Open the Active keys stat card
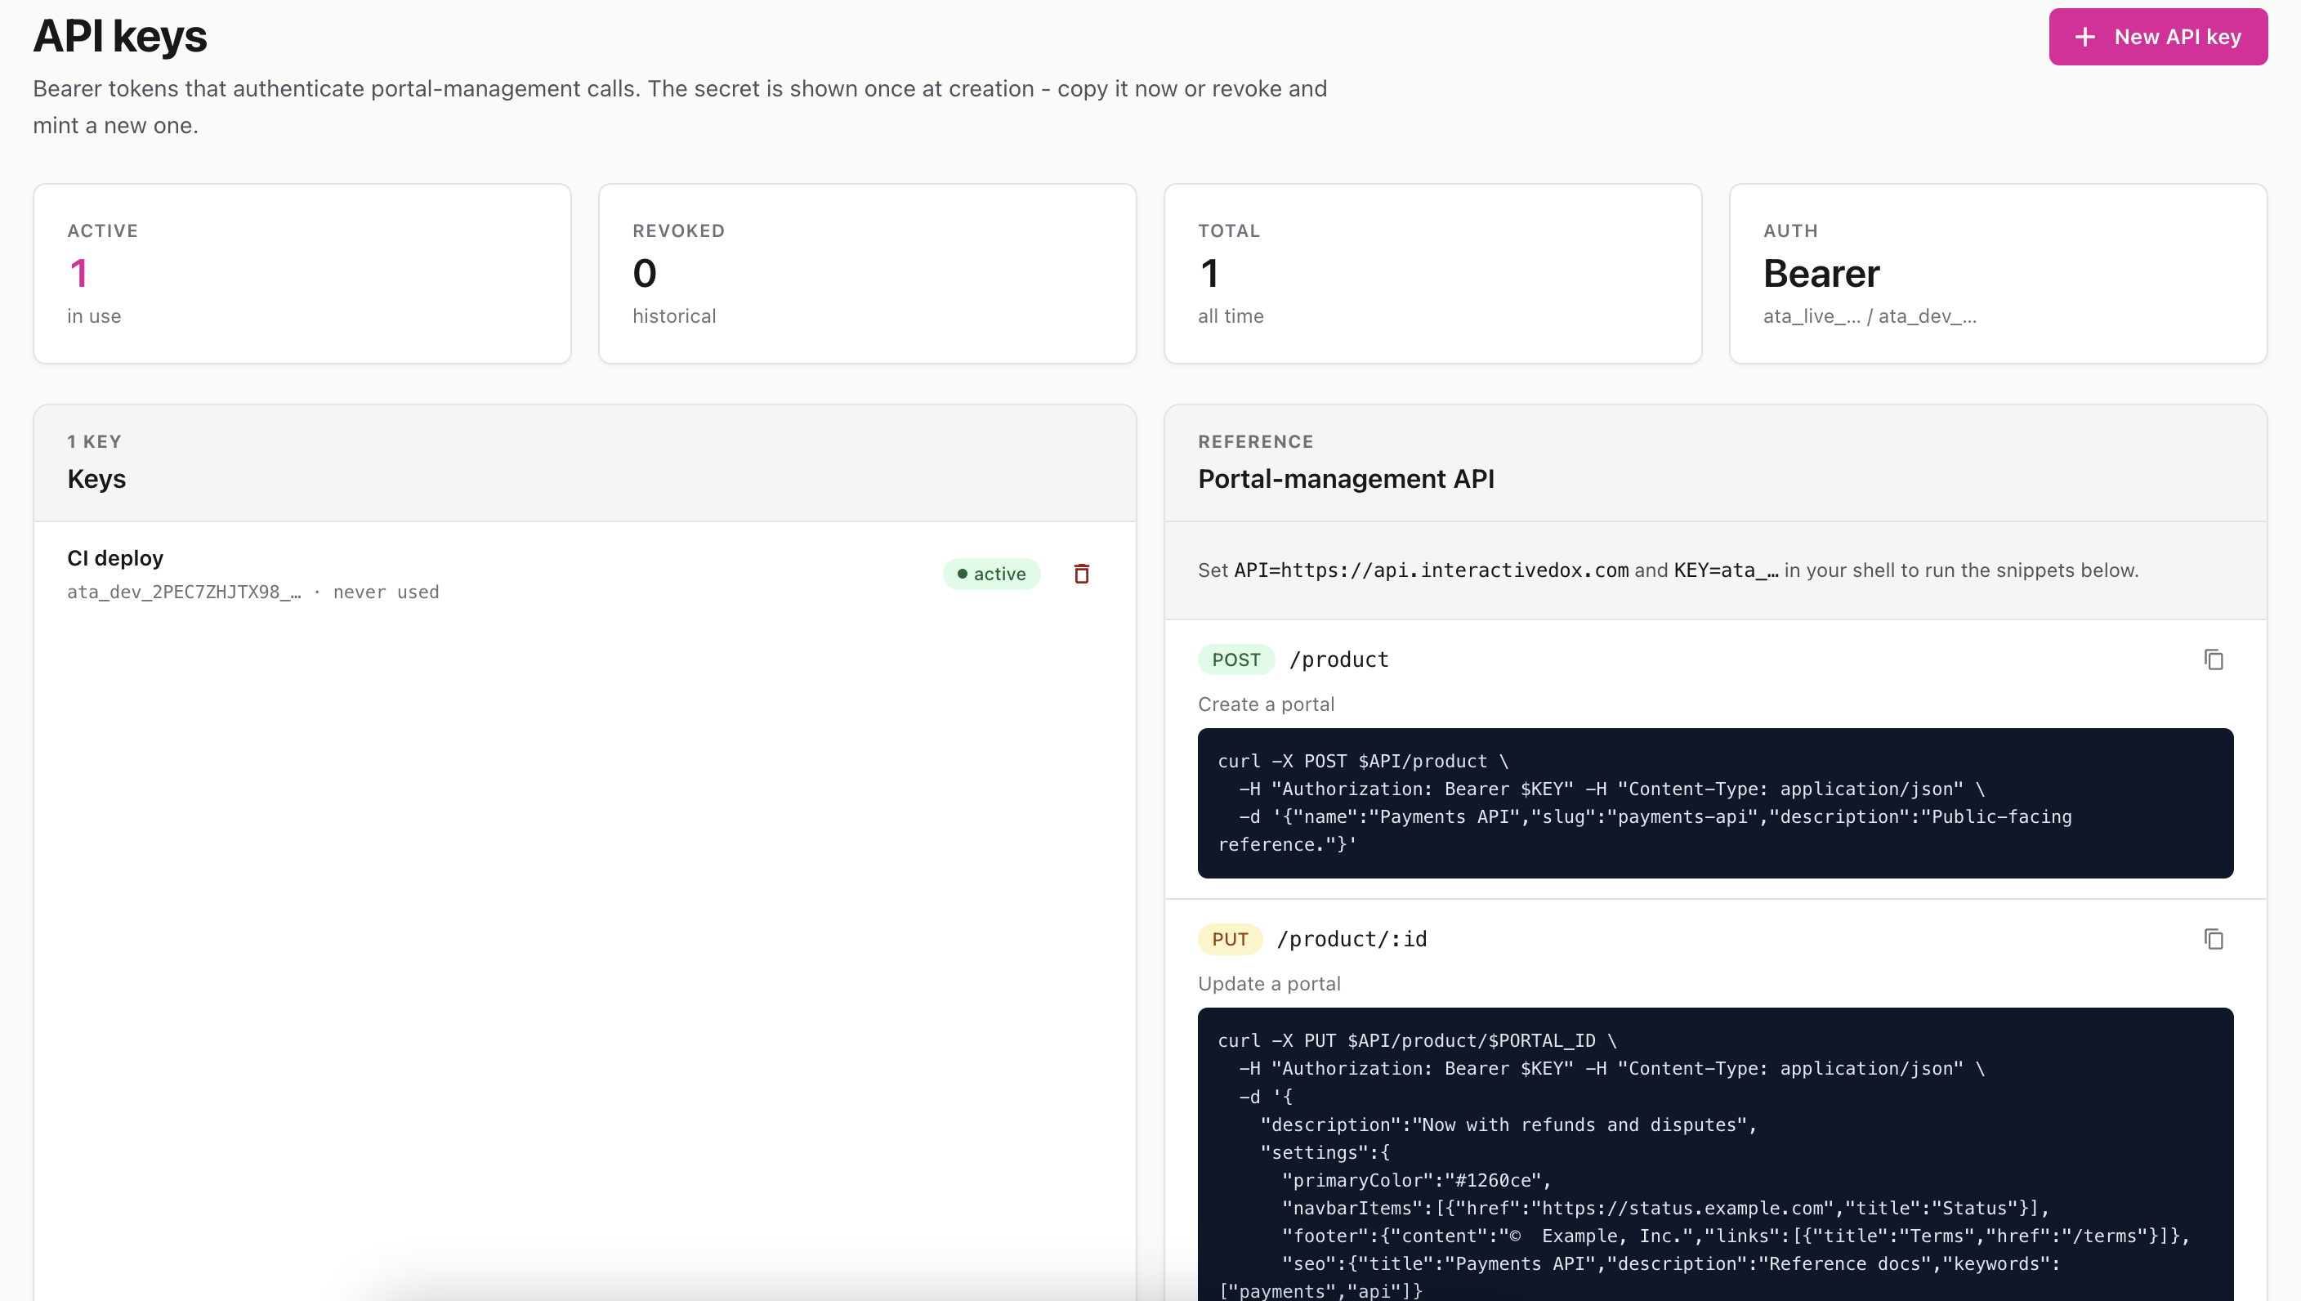 [x=302, y=274]
